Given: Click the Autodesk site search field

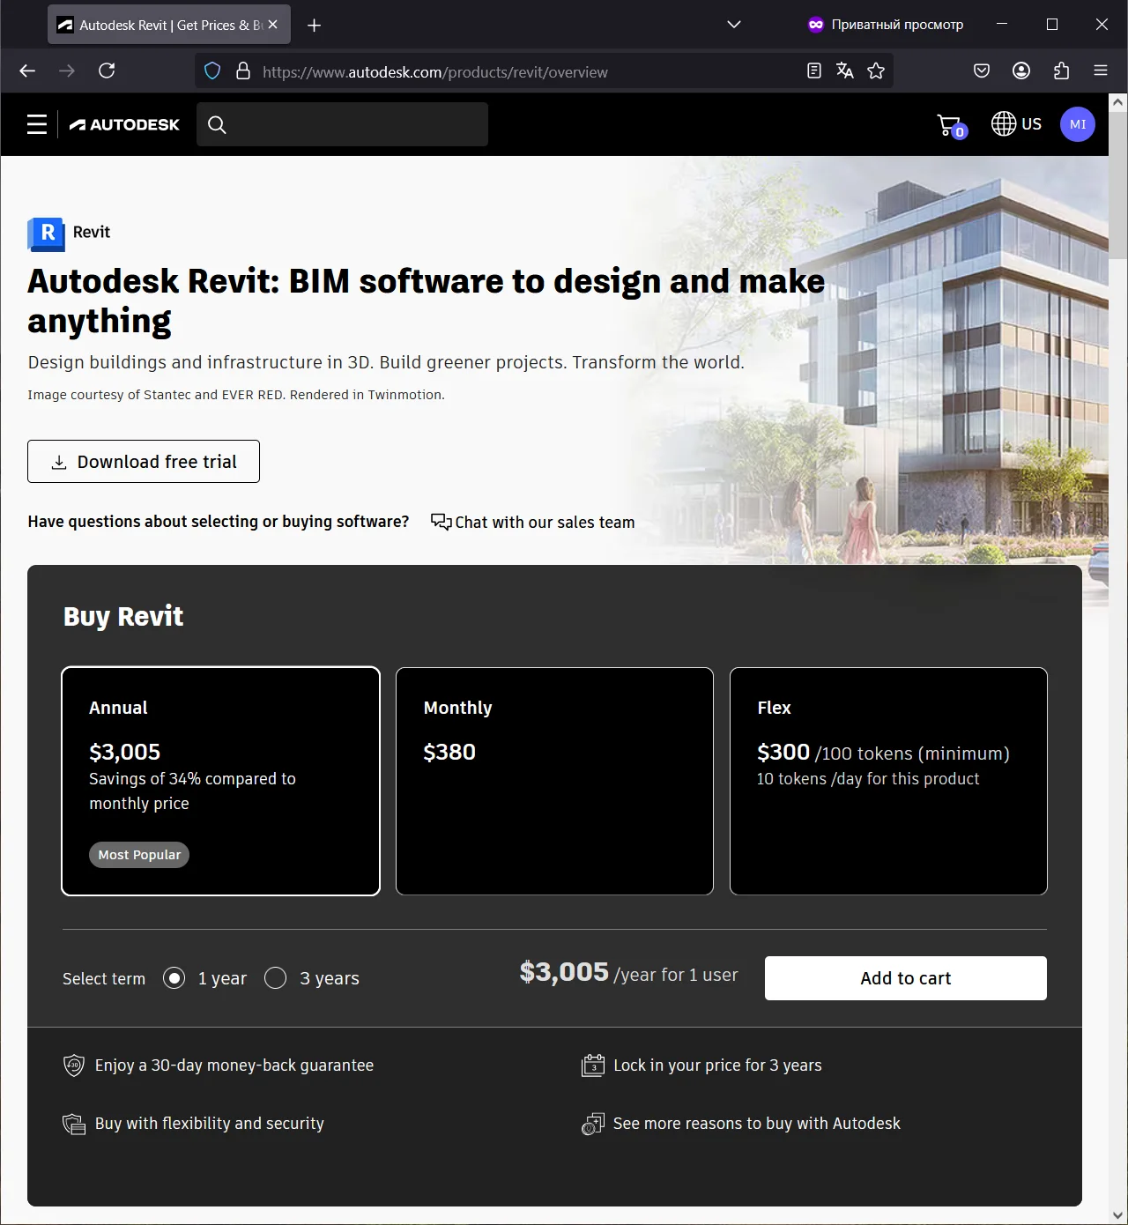Looking at the screenshot, I should point(352,124).
